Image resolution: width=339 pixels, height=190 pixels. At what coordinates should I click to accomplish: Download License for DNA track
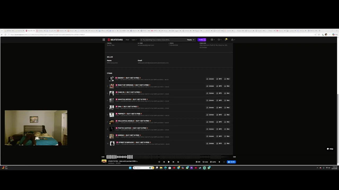click(x=210, y=107)
